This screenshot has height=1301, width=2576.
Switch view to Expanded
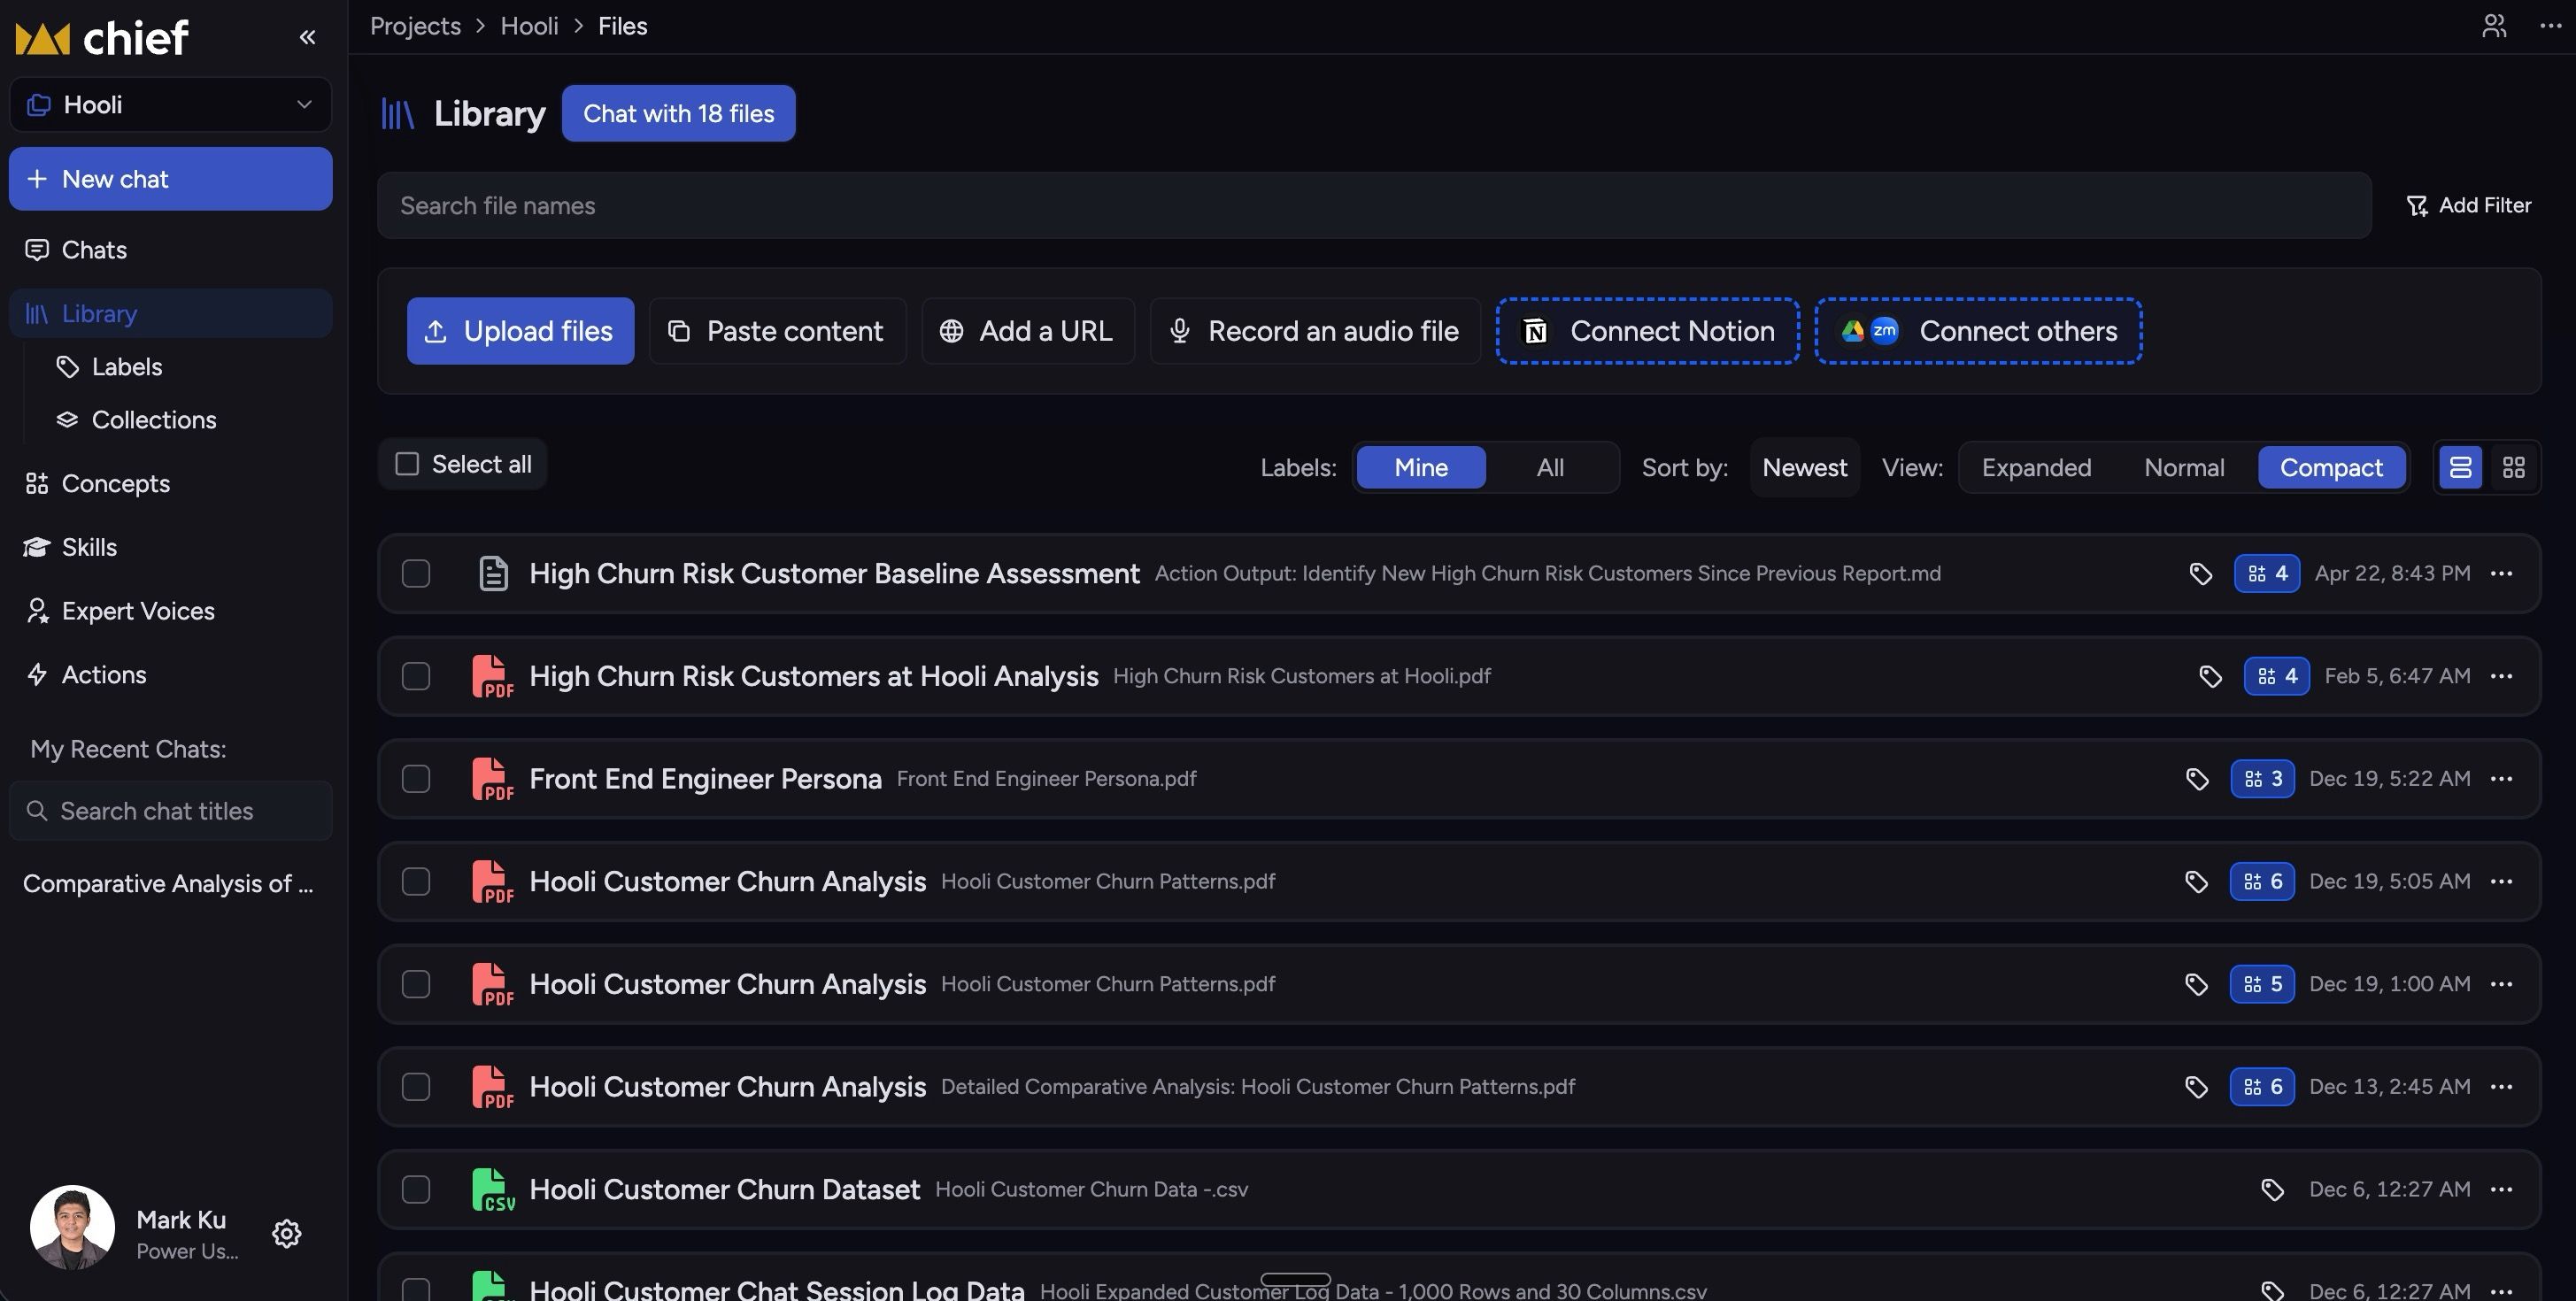(2036, 467)
